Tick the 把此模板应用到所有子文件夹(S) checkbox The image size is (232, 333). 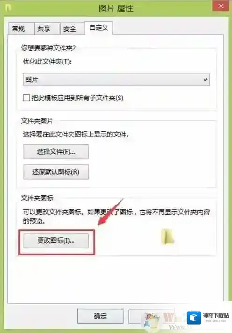(27, 98)
